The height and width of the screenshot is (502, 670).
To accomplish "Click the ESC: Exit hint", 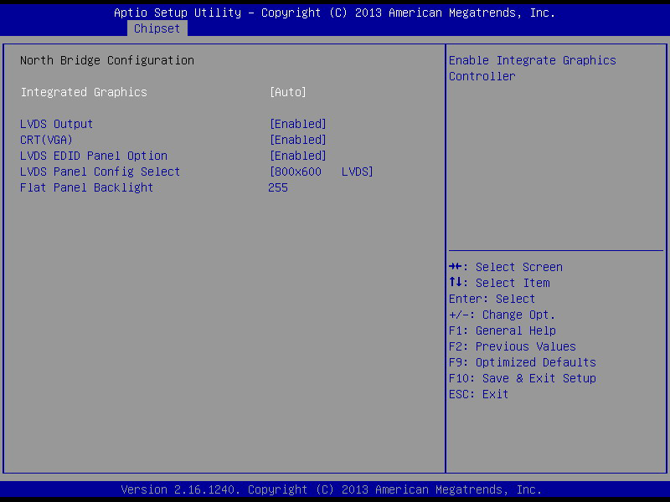I will pyautogui.click(x=478, y=394).
